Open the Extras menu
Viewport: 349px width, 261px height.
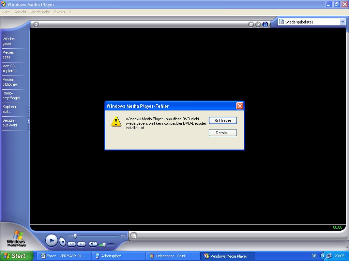[59, 12]
